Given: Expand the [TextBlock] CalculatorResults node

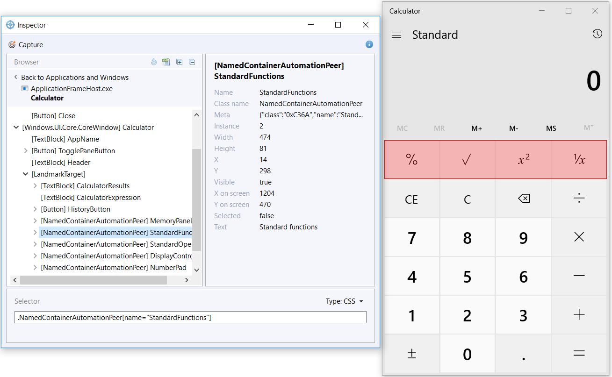Looking at the screenshot, I should pyautogui.click(x=35, y=186).
